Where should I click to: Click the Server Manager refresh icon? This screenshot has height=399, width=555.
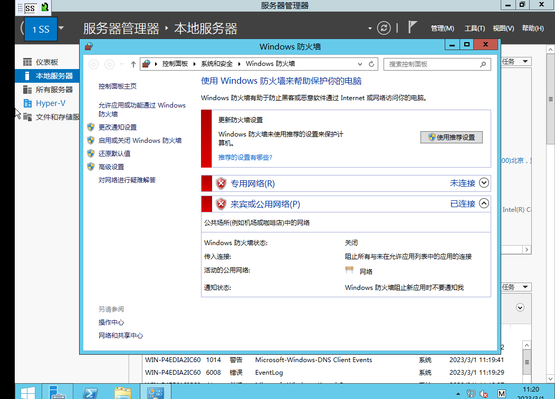pos(384,28)
